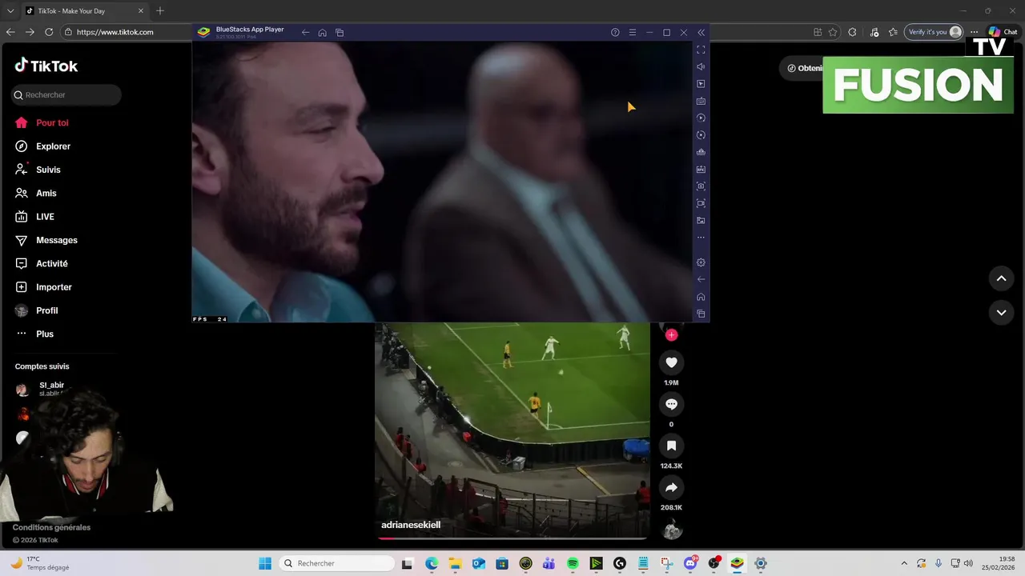
Task: Toggle BlueStacks cursor lock icon
Action: pos(701,84)
